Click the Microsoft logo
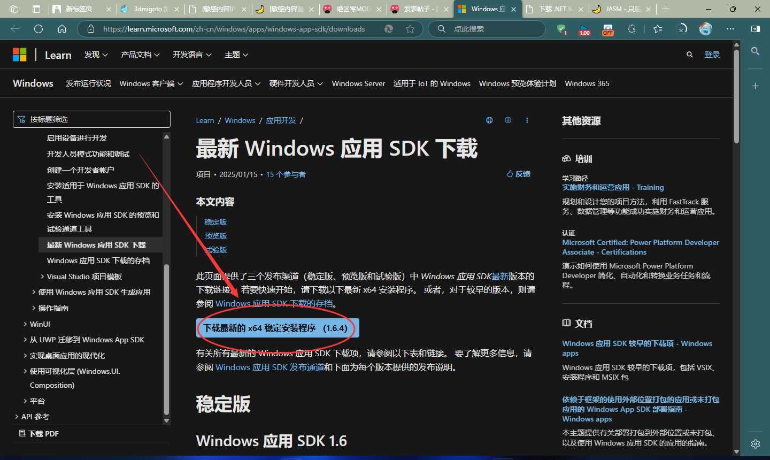 coord(20,54)
